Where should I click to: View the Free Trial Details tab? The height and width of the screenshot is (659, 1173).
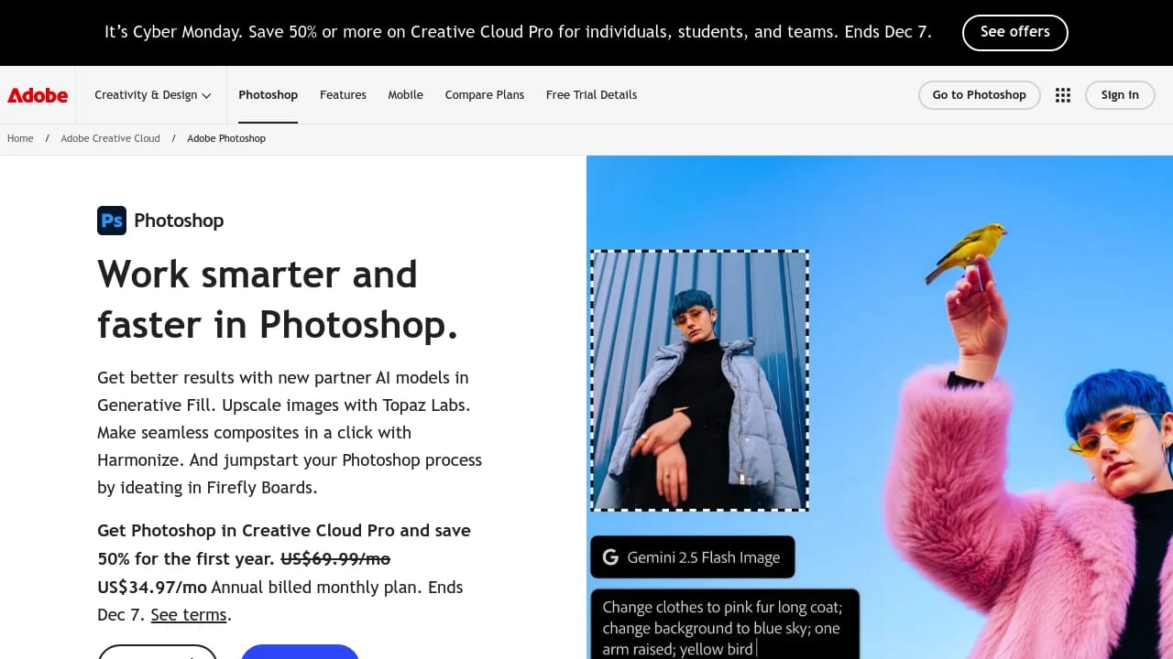pyautogui.click(x=591, y=94)
